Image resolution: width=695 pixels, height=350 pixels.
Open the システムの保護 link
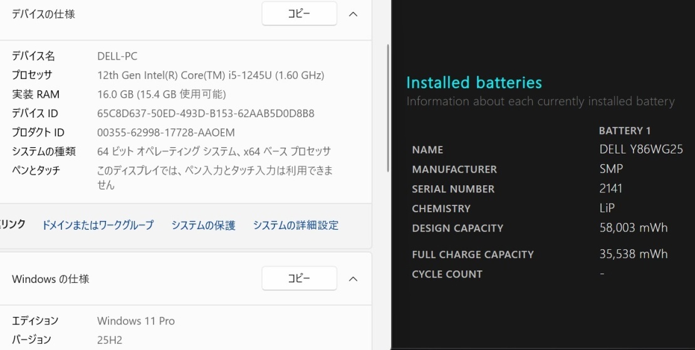tap(204, 225)
